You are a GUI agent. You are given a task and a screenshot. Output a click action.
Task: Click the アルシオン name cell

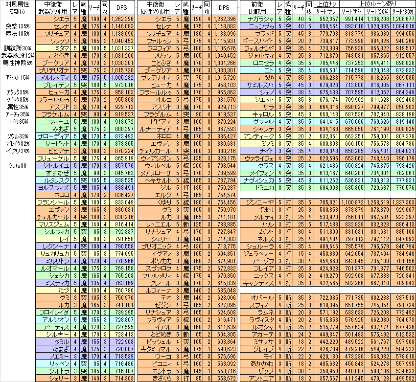[53, 320]
